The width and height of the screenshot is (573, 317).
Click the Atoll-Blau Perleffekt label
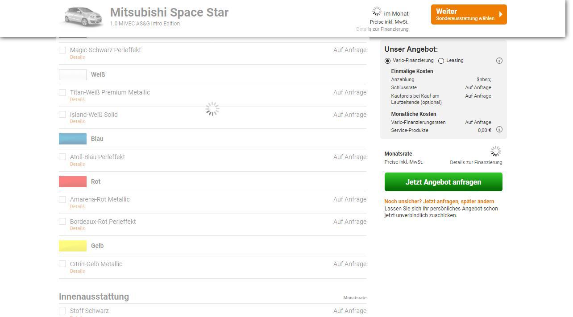tap(97, 157)
